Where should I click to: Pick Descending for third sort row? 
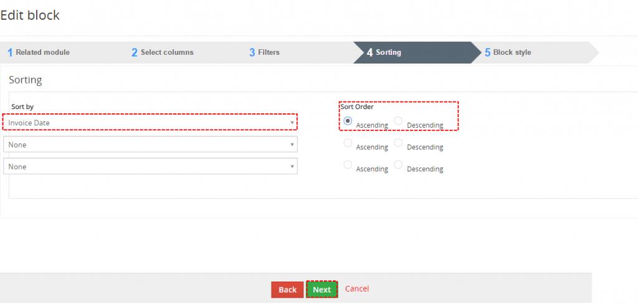tap(398, 165)
